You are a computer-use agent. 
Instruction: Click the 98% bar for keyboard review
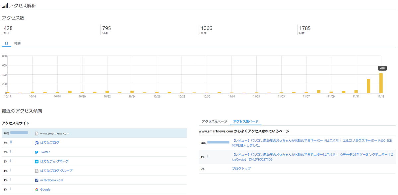[x=218, y=142]
